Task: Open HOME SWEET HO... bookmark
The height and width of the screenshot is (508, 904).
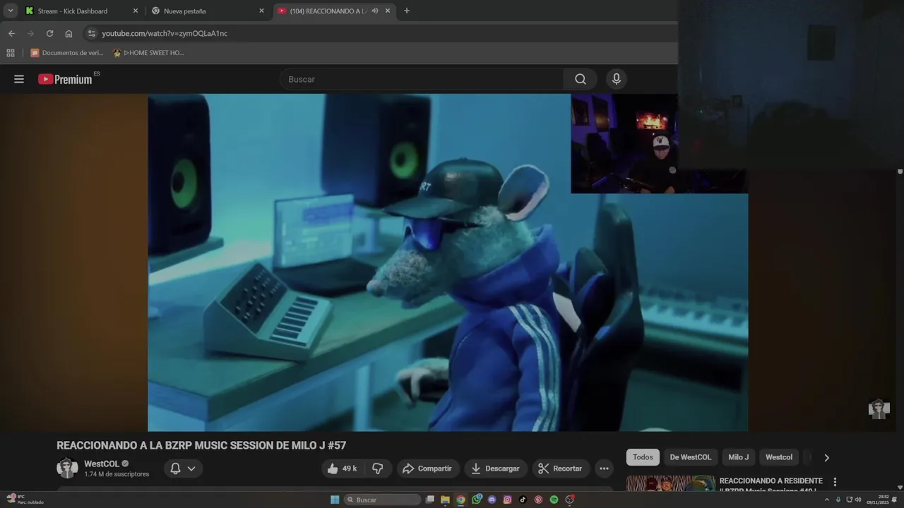Action: coord(149,52)
